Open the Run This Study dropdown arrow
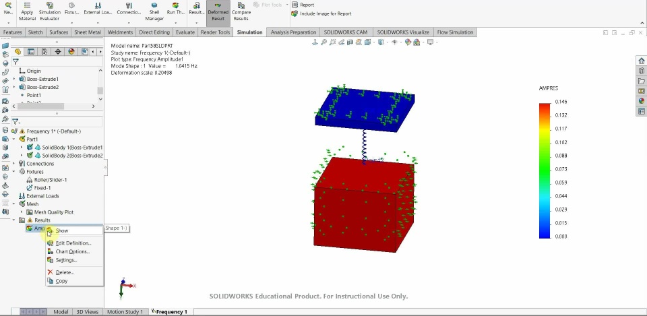647x316 pixels. click(175, 23)
